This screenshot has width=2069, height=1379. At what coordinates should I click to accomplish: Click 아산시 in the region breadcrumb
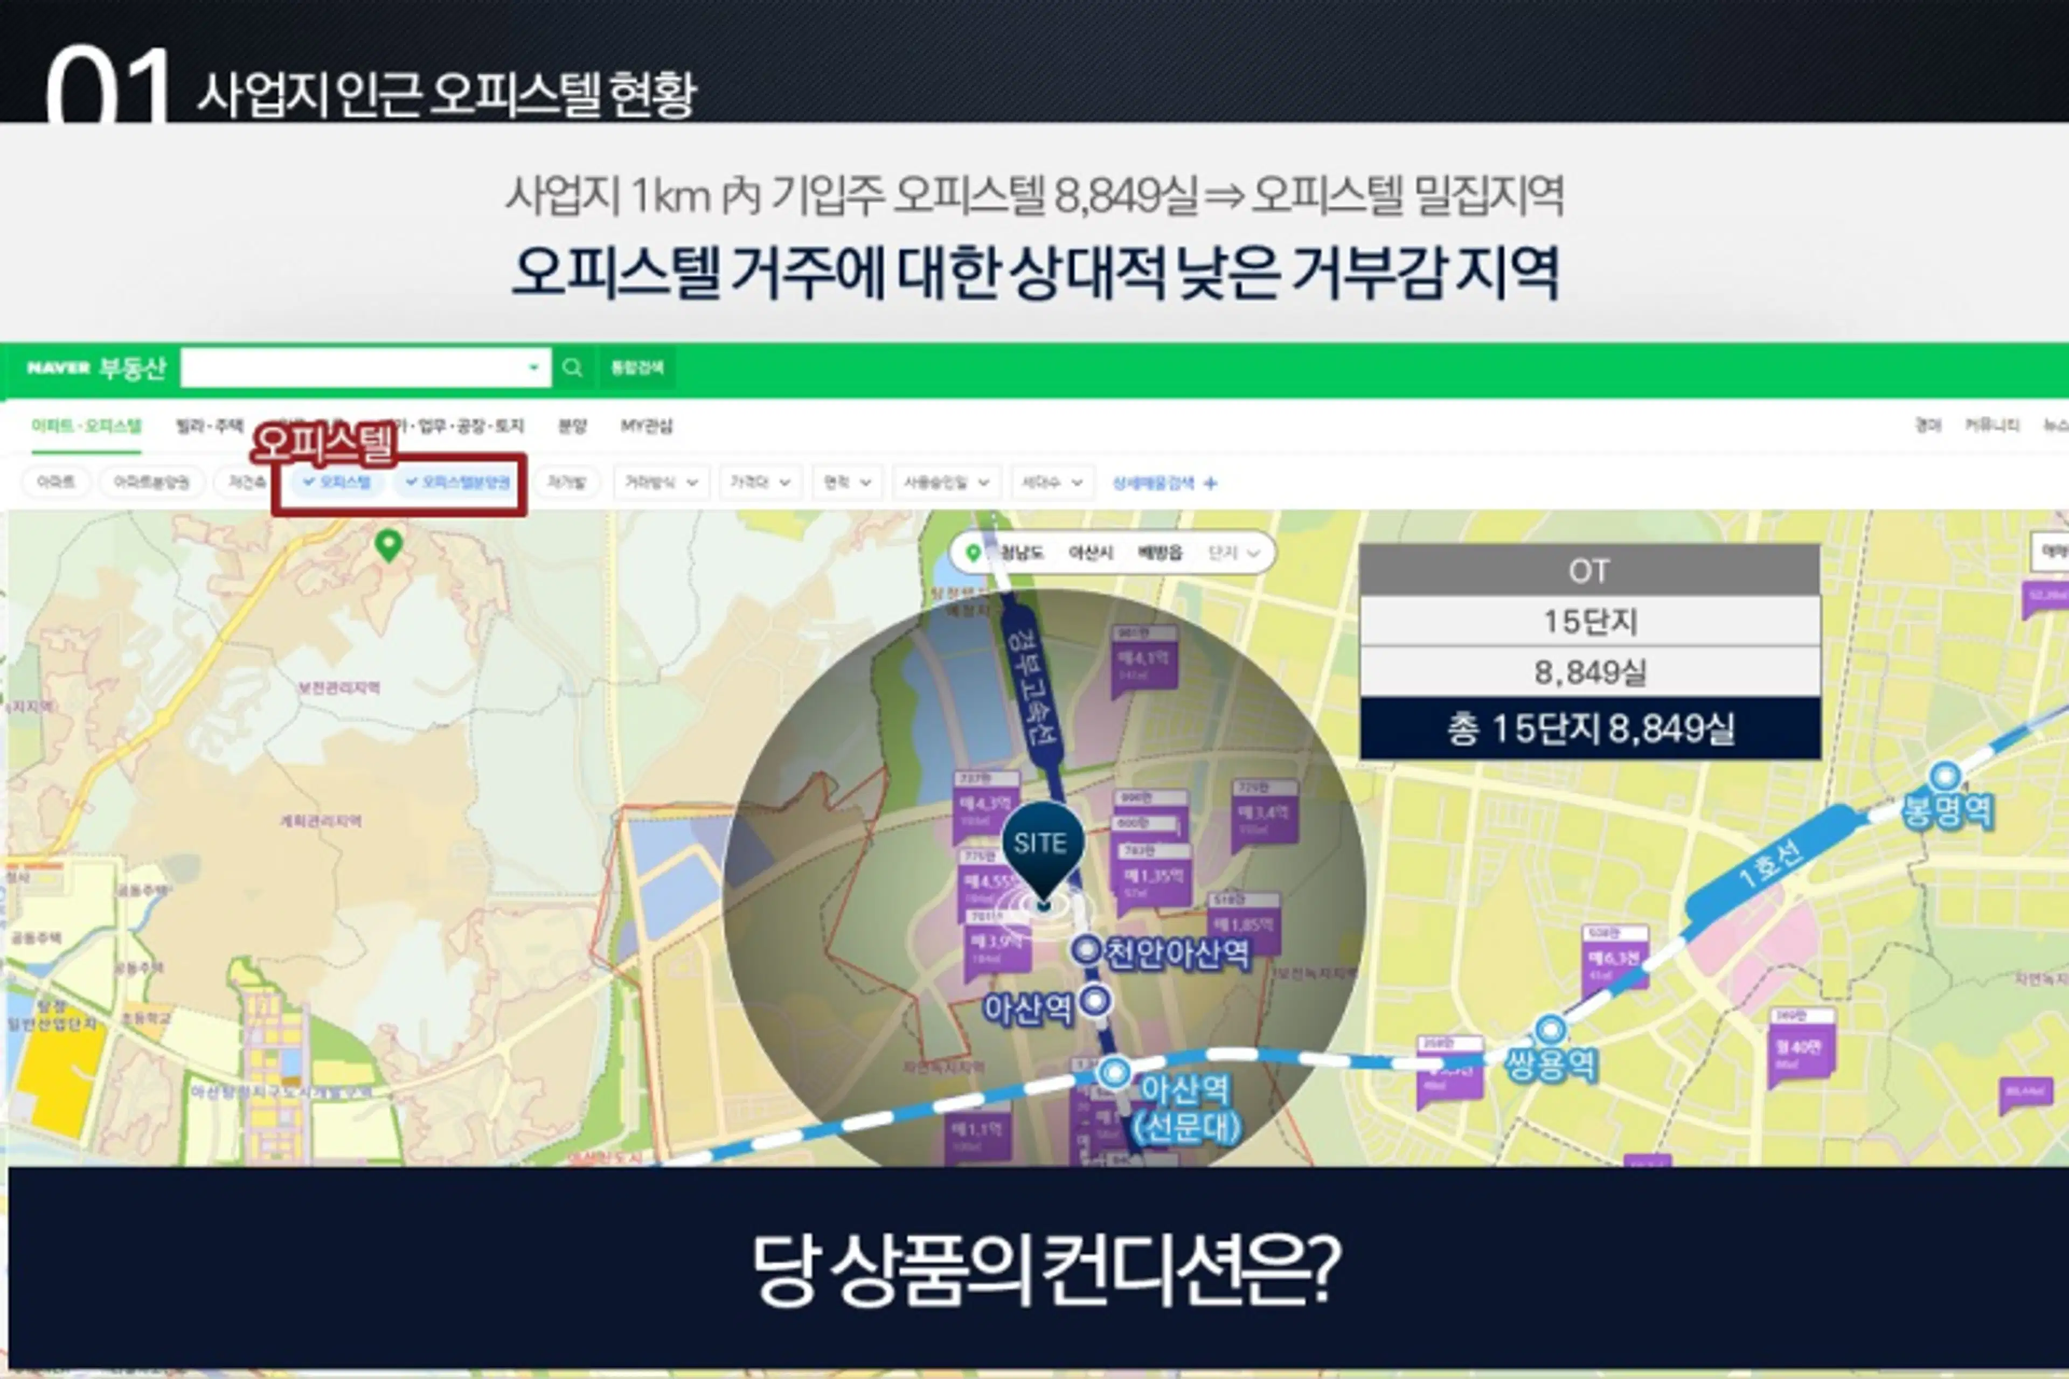pyautogui.click(x=1091, y=552)
